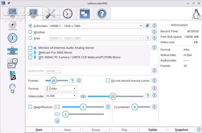202x133 pixels.
Task: Adjust the Countdown slider at 0
Action: [x=135, y=107]
